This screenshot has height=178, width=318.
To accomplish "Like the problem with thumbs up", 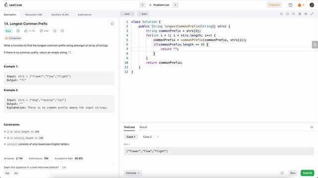I will (29, 31).
